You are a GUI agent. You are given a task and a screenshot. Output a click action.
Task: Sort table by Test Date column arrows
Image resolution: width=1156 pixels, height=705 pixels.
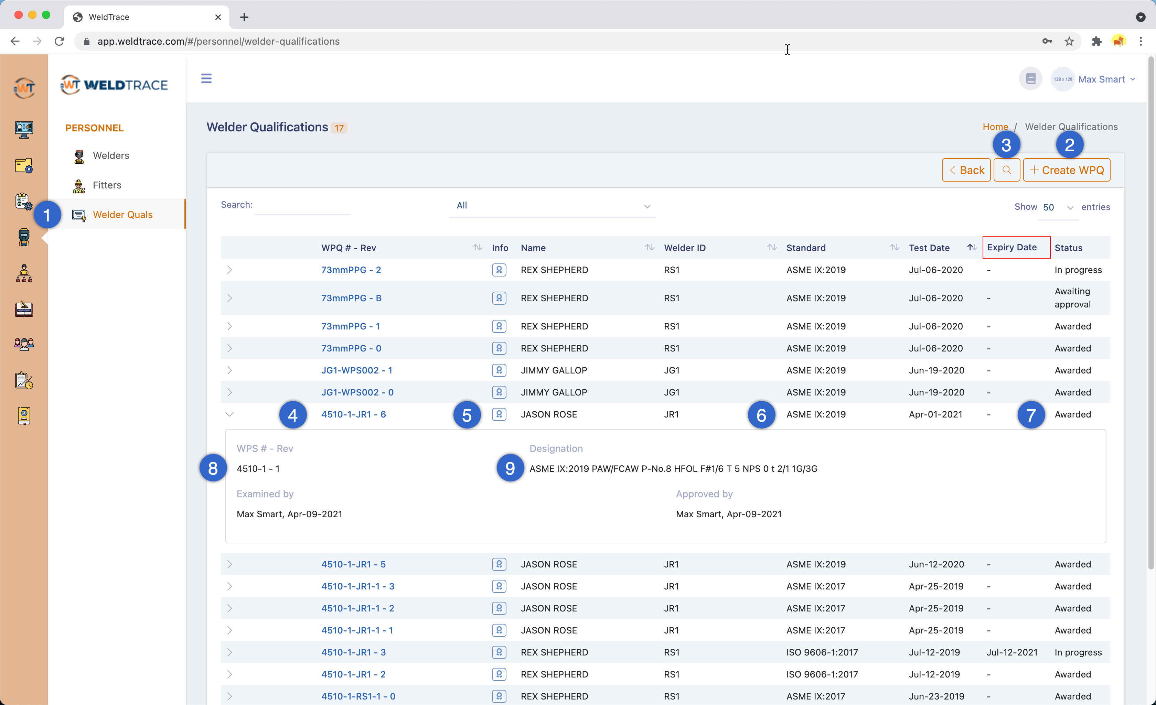(972, 247)
